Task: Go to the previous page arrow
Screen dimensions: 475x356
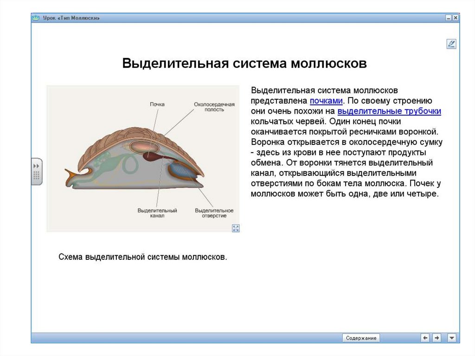Action: (425, 338)
